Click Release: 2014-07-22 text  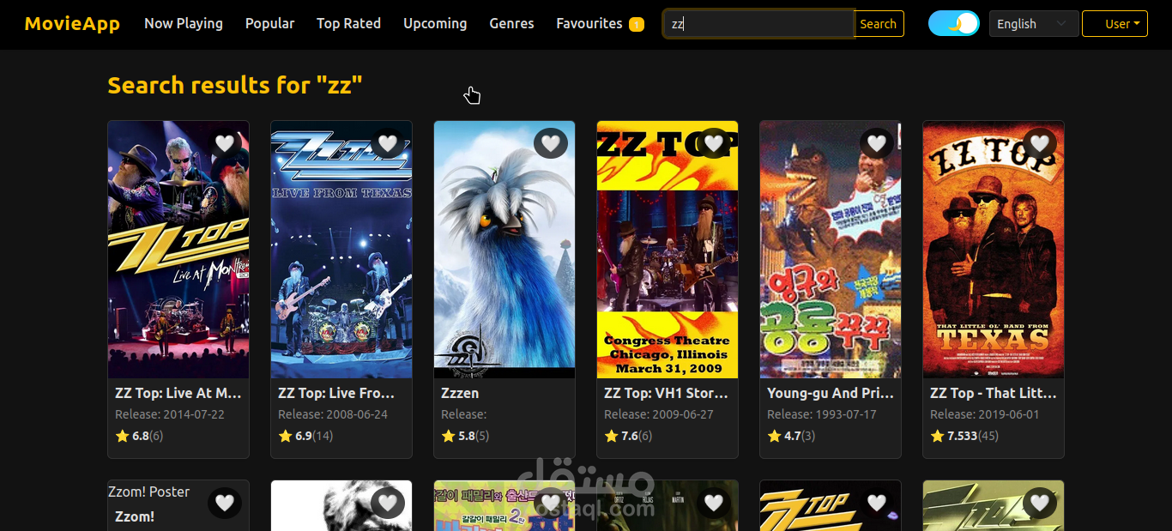click(x=170, y=414)
